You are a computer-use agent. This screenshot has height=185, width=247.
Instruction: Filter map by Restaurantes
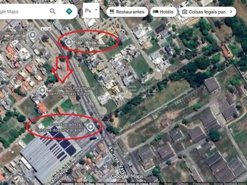point(127,12)
